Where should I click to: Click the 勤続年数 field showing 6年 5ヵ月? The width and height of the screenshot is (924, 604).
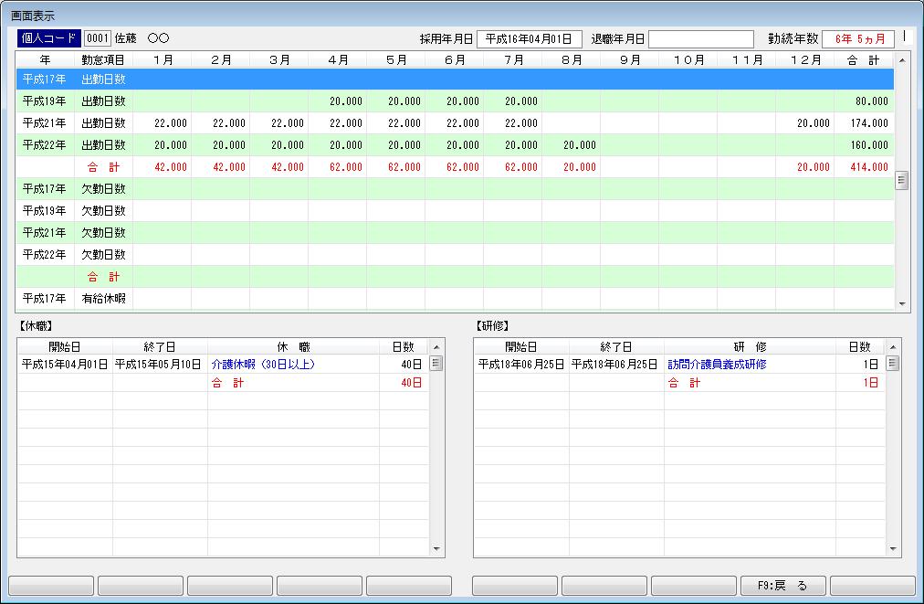pyautogui.click(x=857, y=38)
